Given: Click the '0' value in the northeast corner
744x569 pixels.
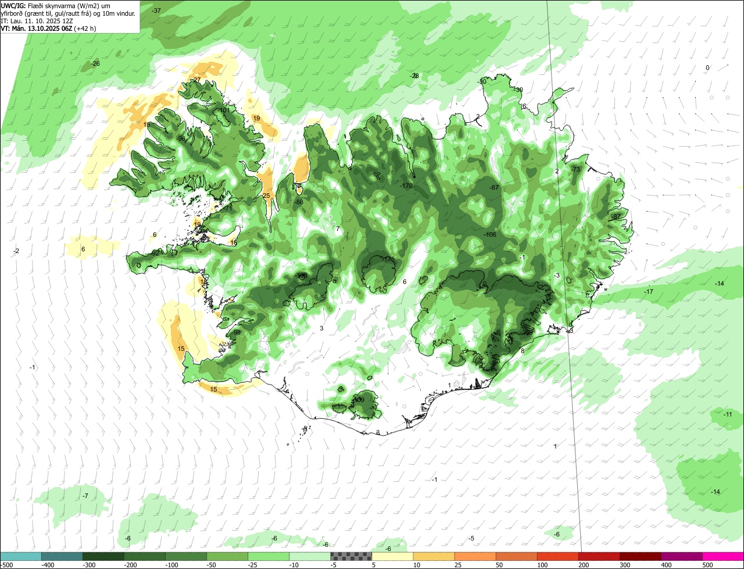Looking at the screenshot, I should tap(707, 68).
